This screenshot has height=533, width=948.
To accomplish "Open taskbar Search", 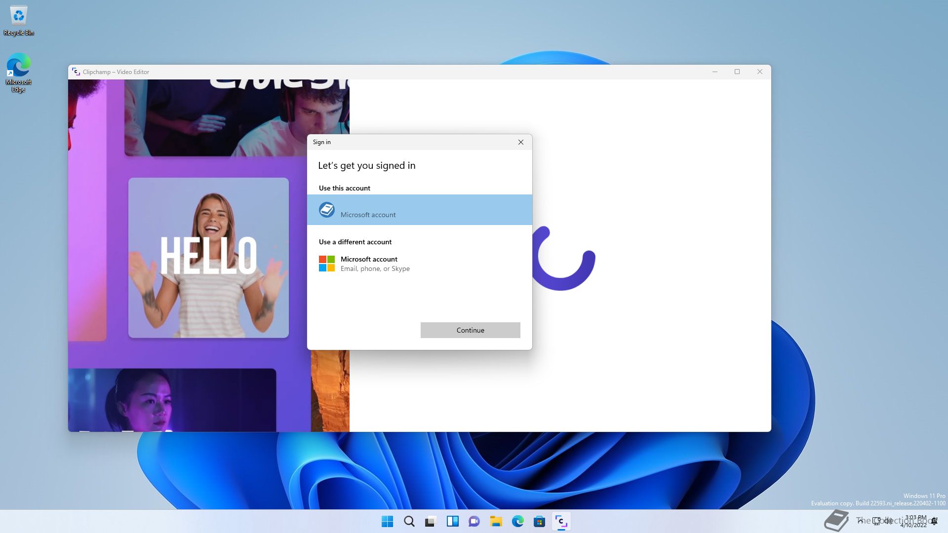I will 409,521.
